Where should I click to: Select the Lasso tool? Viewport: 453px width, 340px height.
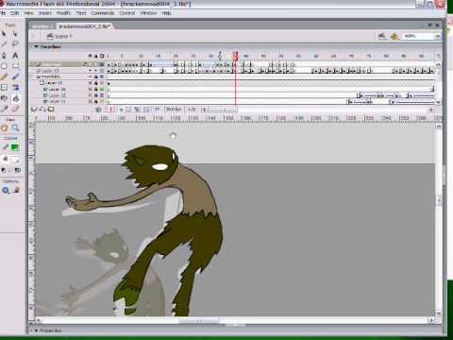(x=15, y=44)
